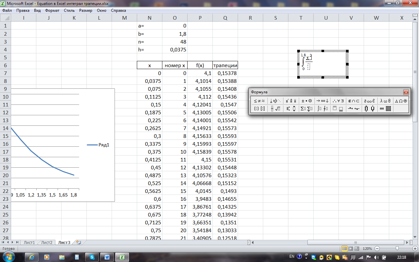Switch to sheet tab Лист2
This screenshot has height=262, width=419.
pyautogui.click(x=46, y=242)
